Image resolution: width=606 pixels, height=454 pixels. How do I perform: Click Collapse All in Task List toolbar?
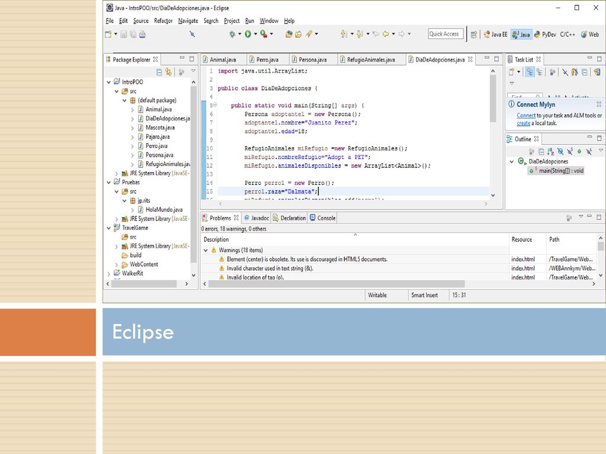584,72
